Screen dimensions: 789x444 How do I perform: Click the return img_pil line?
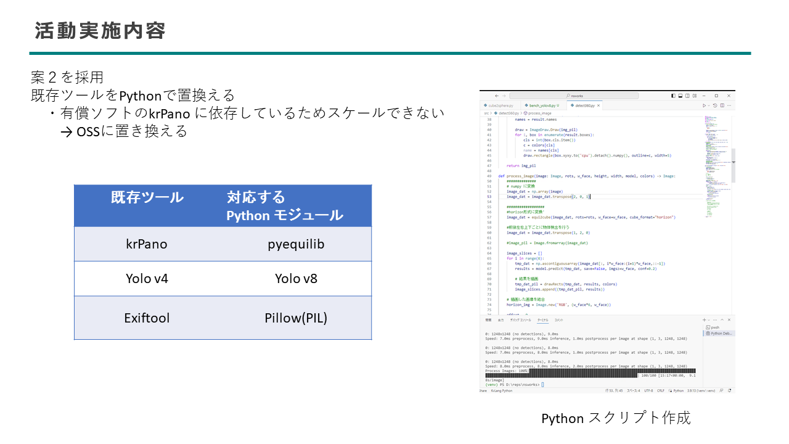521,165
